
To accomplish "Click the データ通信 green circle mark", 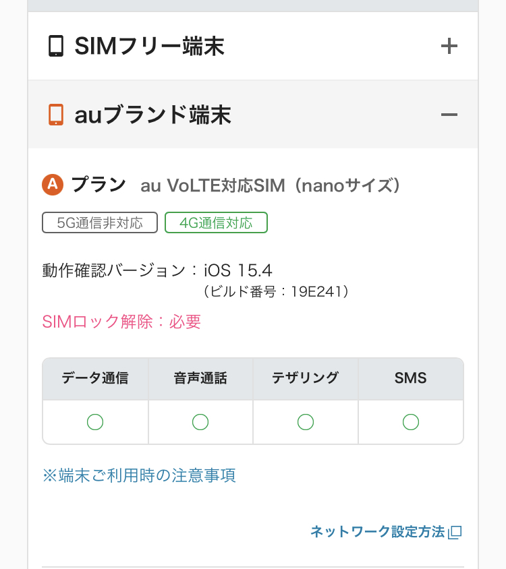I will click(x=95, y=422).
